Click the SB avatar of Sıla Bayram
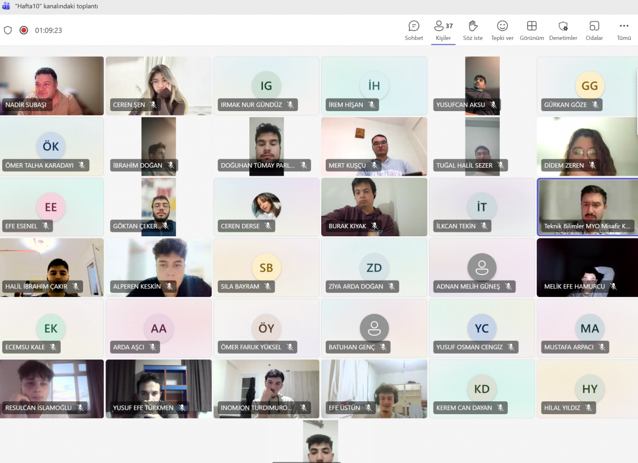The image size is (638, 463). (266, 268)
